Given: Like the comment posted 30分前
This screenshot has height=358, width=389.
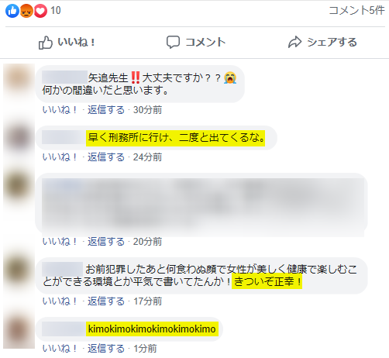Looking at the screenshot, I should point(60,110).
